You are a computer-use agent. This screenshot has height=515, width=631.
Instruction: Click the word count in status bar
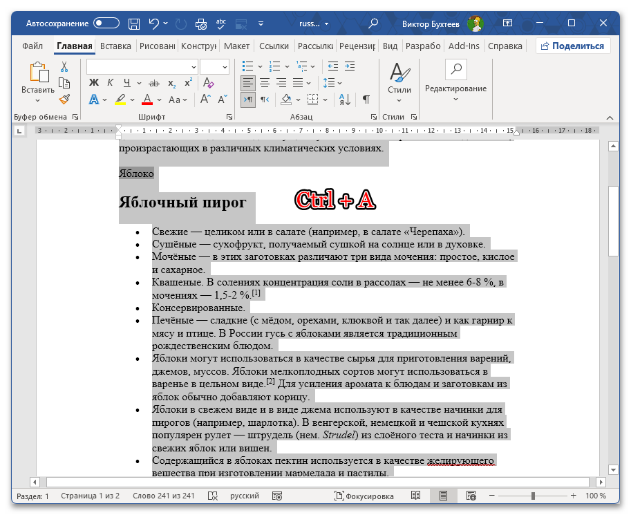pos(163,496)
